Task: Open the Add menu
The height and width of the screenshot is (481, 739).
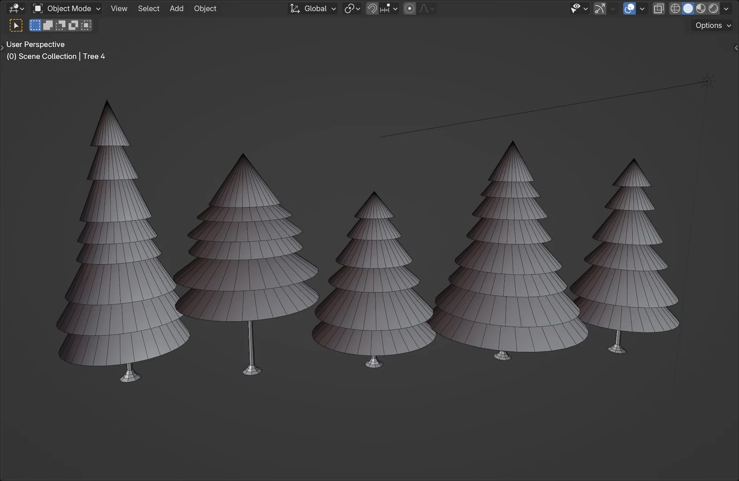Action: coord(176,8)
